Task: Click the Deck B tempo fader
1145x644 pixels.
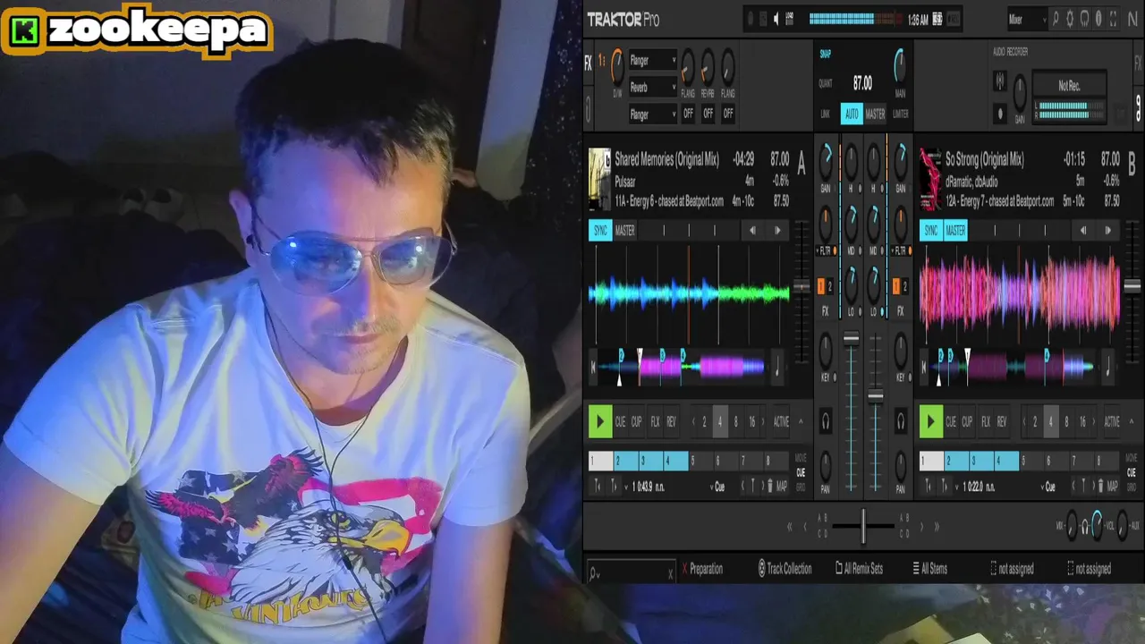Action: [1132, 287]
